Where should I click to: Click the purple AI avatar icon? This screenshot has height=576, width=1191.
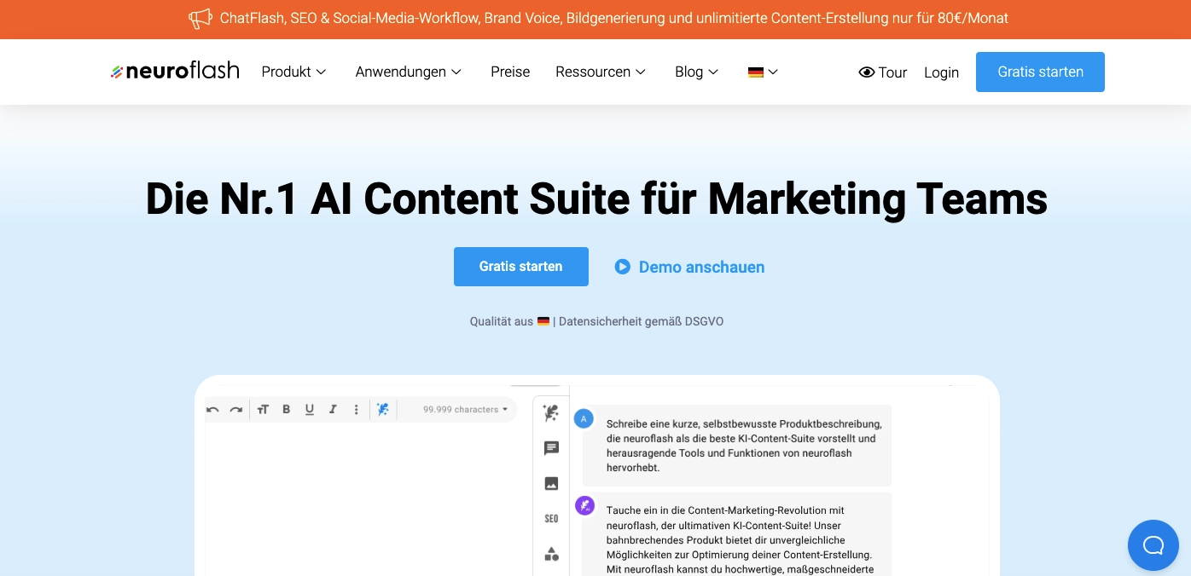(584, 506)
